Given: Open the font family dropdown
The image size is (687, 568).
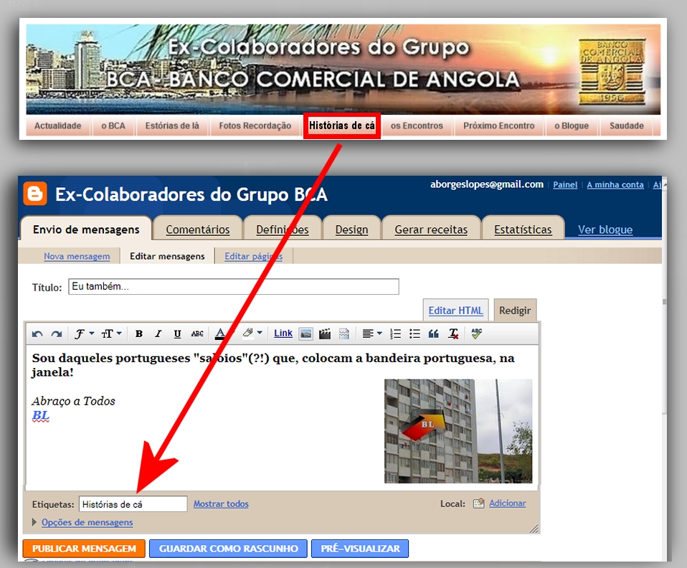Looking at the screenshot, I should [x=84, y=334].
